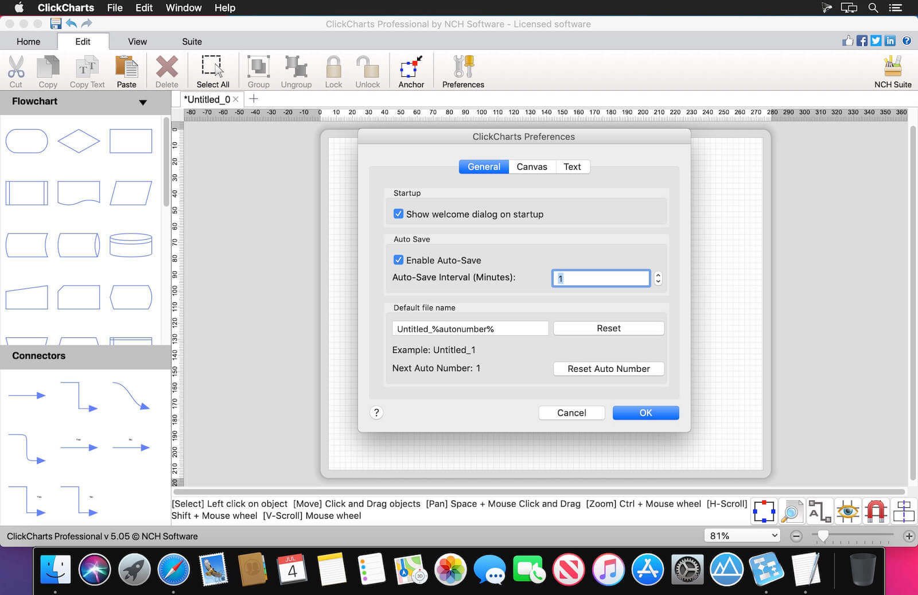The image size is (918, 595).
Task: Pick the diamond decision shape
Action: point(79,141)
